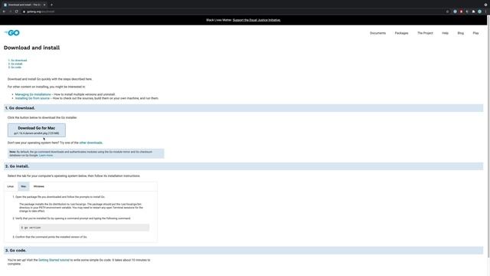Open the other downloads link
The width and height of the screenshot is (490, 276).
(x=90, y=143)
